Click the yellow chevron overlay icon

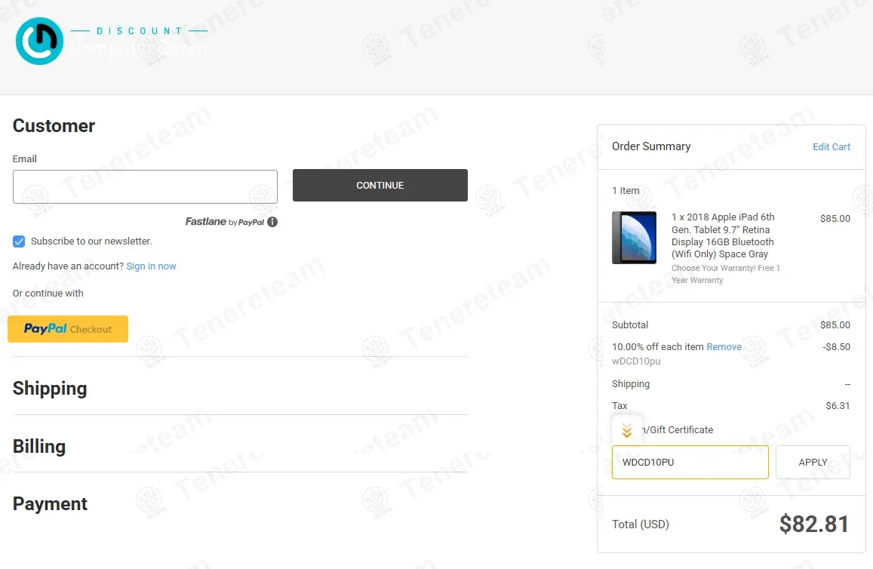pos(627,430)
